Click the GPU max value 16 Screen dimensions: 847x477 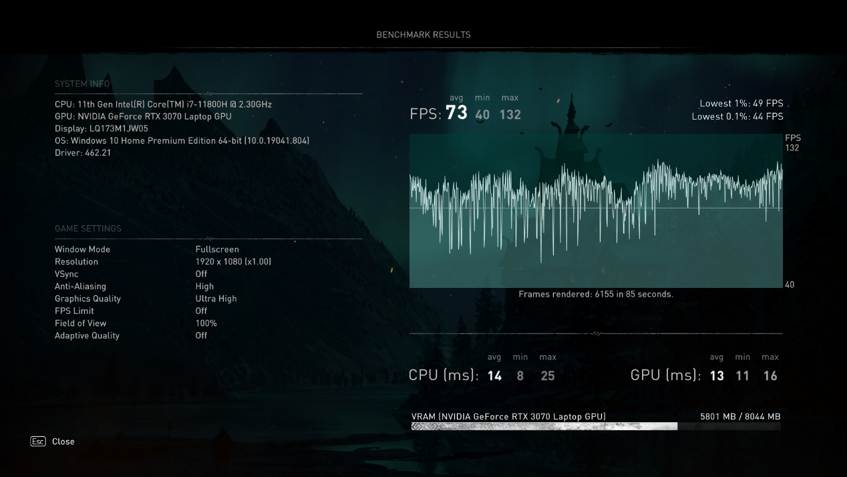770,376
